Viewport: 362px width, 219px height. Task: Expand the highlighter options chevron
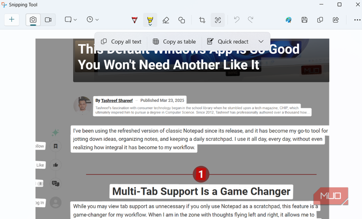click(x=150, y=25)
